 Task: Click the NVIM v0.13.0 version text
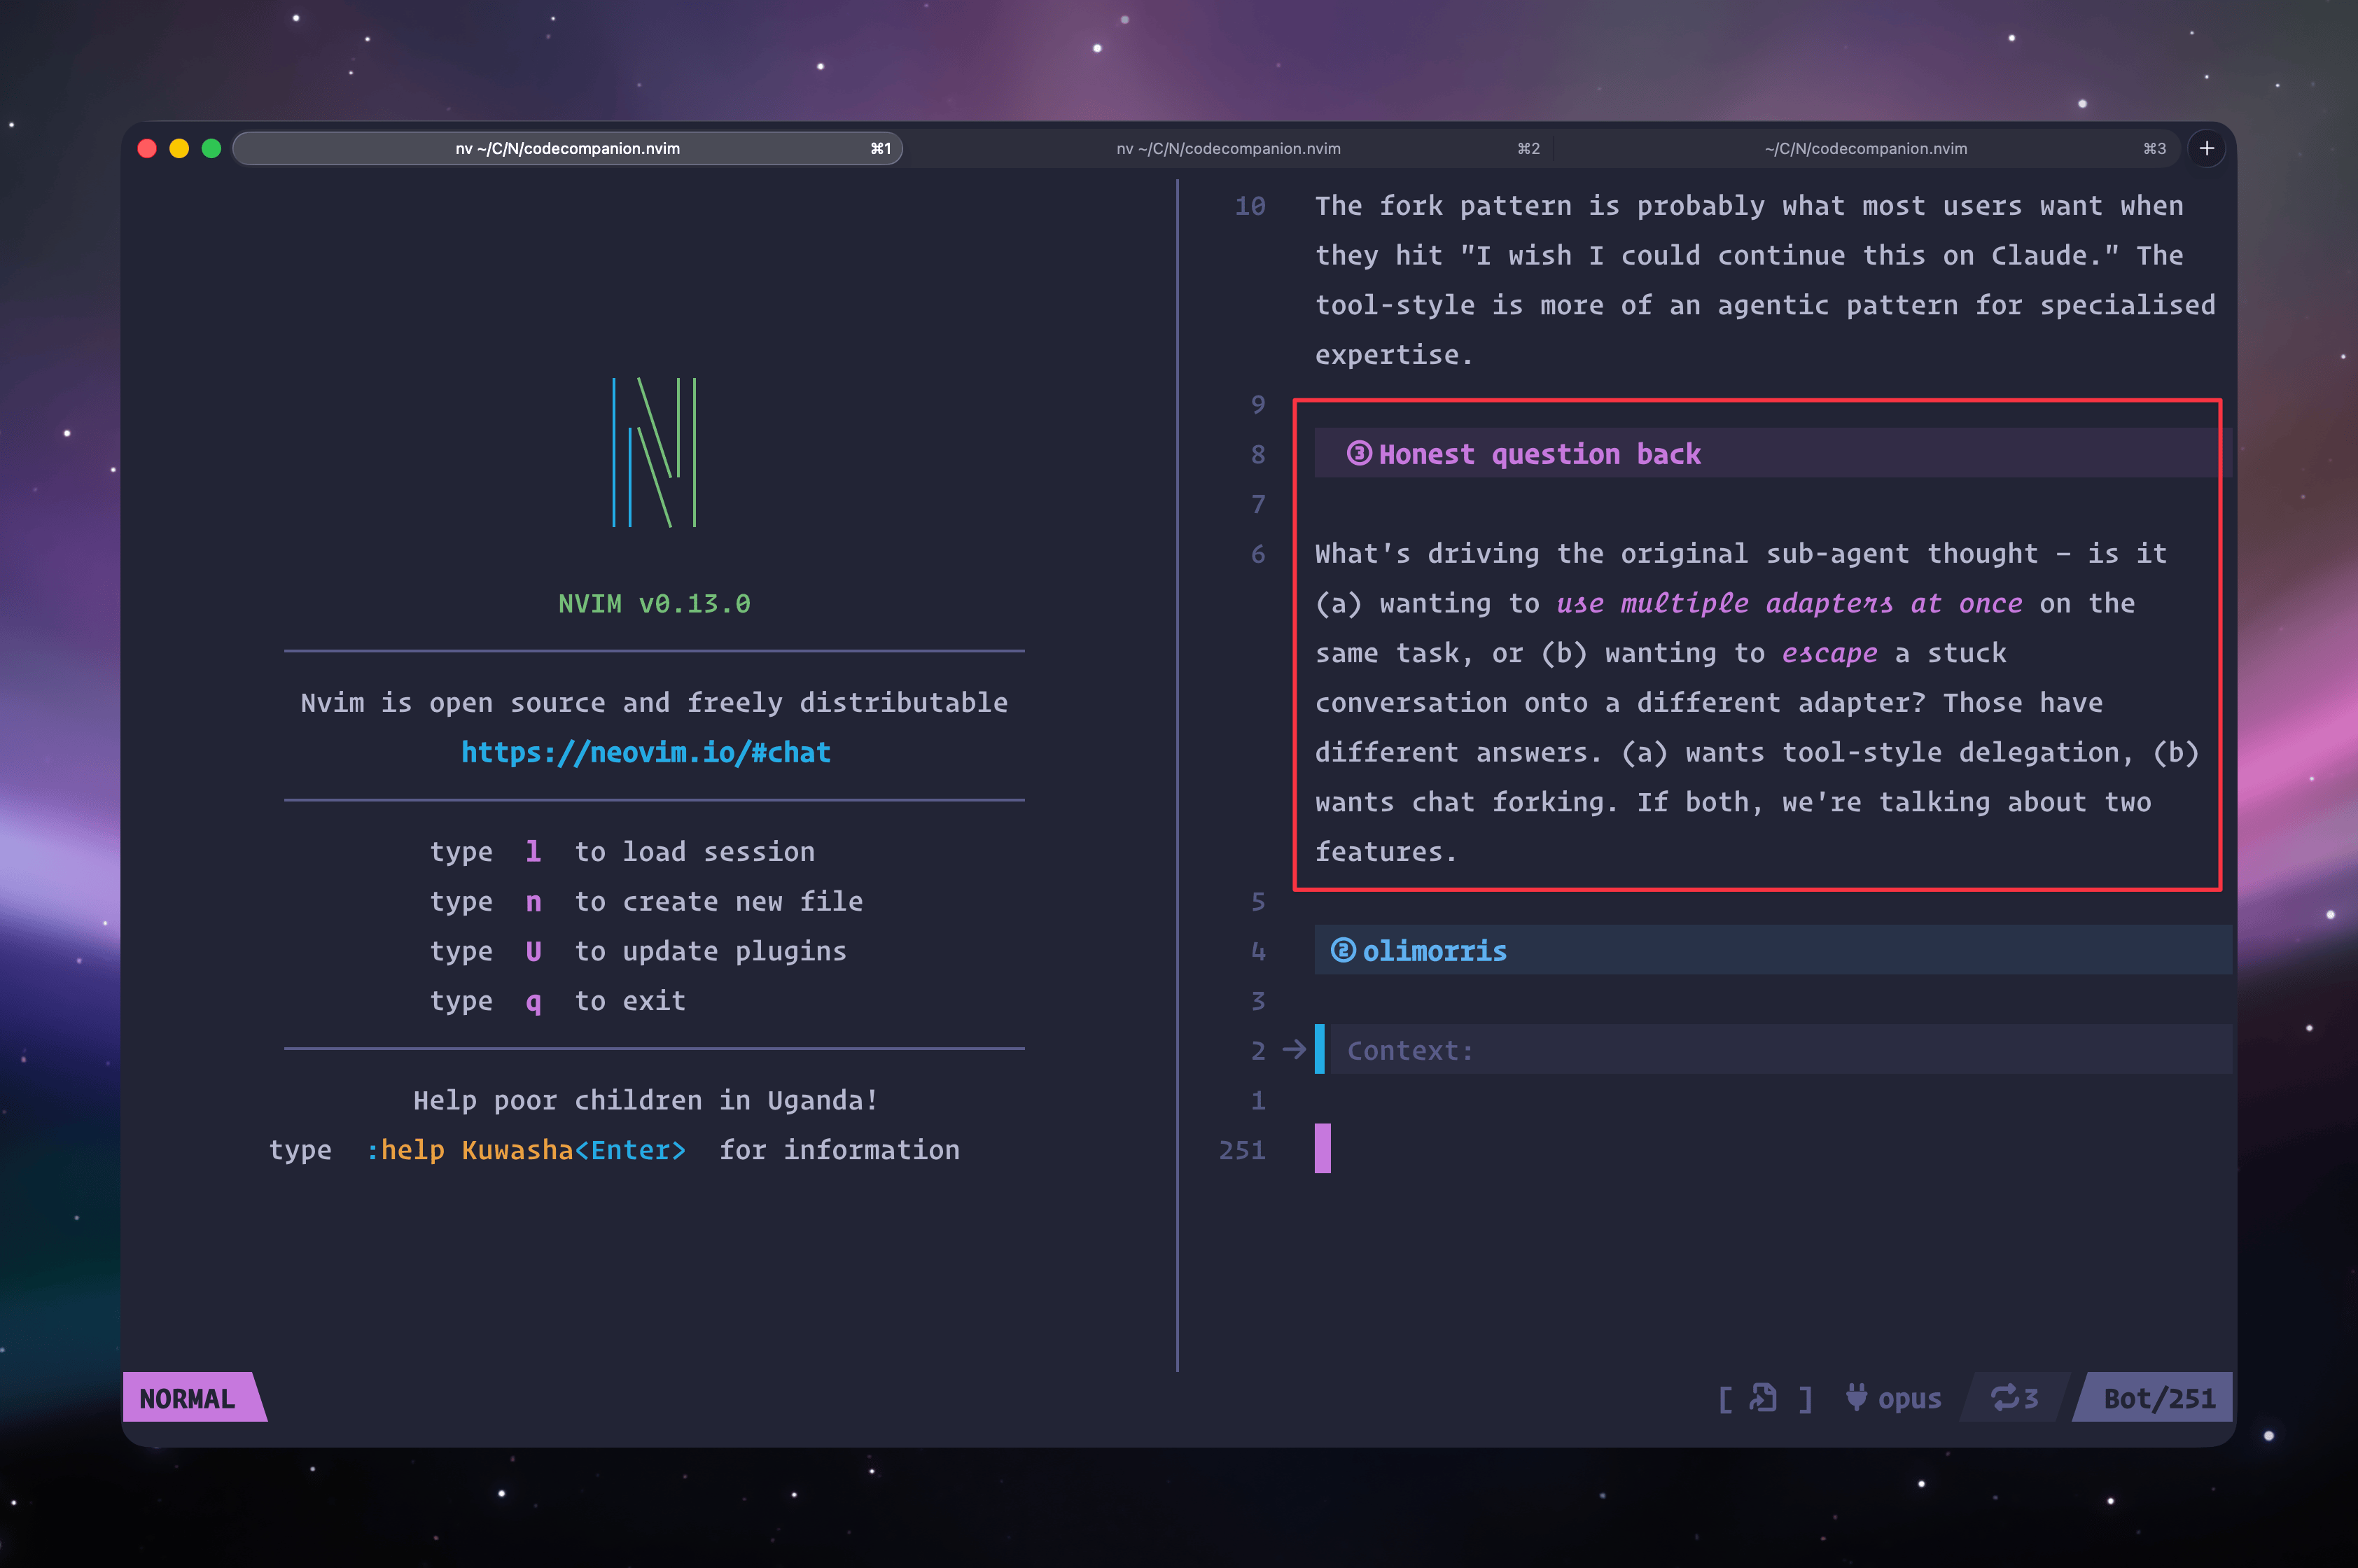654,603
